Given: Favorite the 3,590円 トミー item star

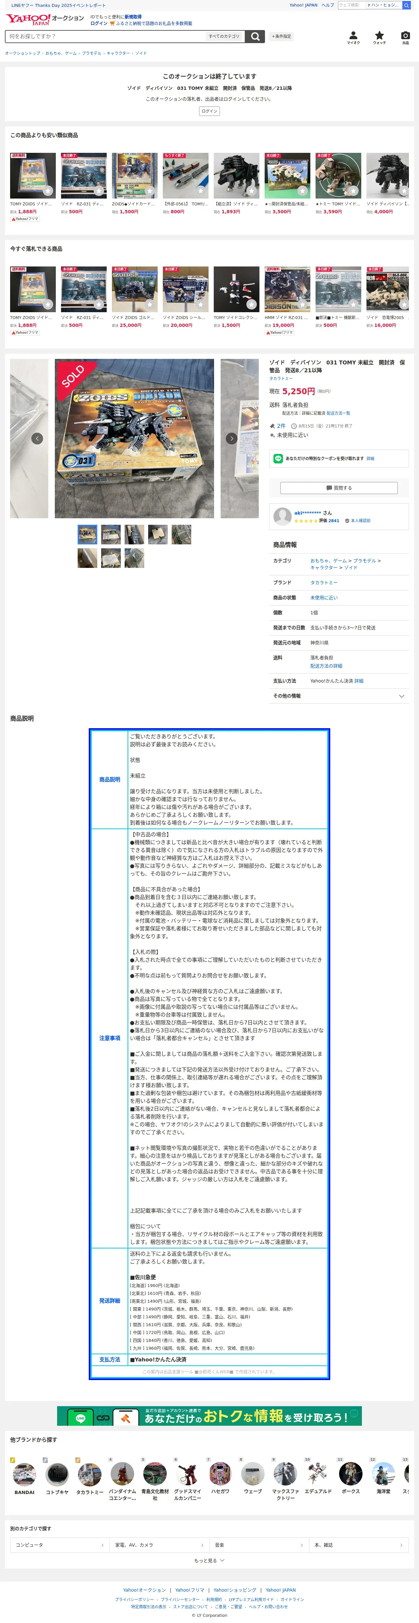Looking at the screenshot, I should click(353, 191).
